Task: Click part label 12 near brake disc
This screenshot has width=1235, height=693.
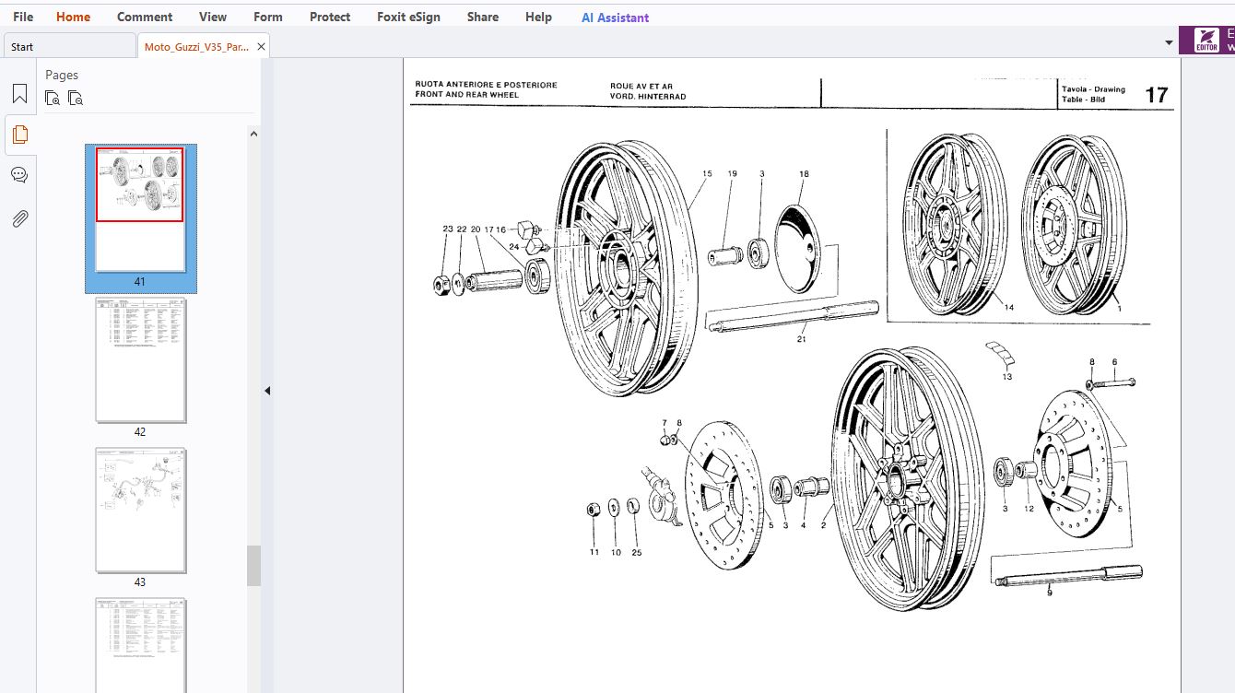Action: coord(1029,509)
